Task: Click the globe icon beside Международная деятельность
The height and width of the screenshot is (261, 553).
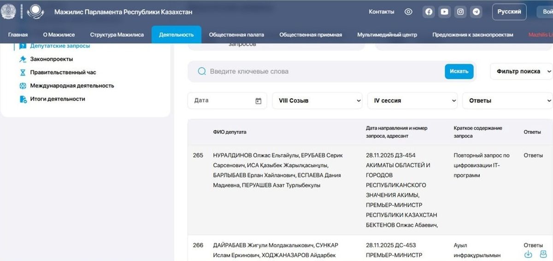Action: (x=23, y=86)
